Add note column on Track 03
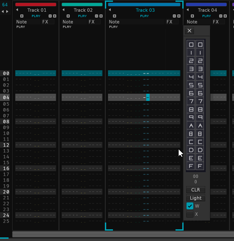 115,16
